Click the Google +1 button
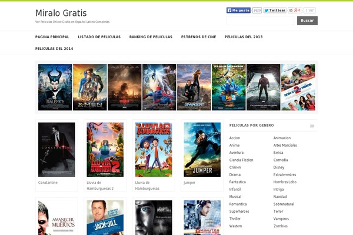 297,11
